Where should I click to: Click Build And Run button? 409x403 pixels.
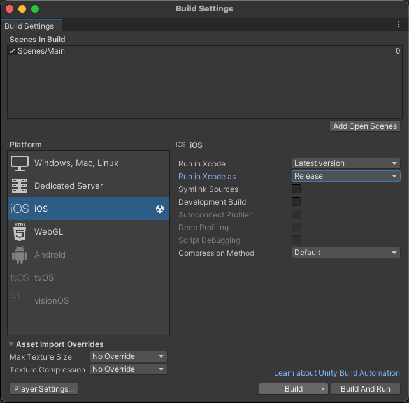366,389
